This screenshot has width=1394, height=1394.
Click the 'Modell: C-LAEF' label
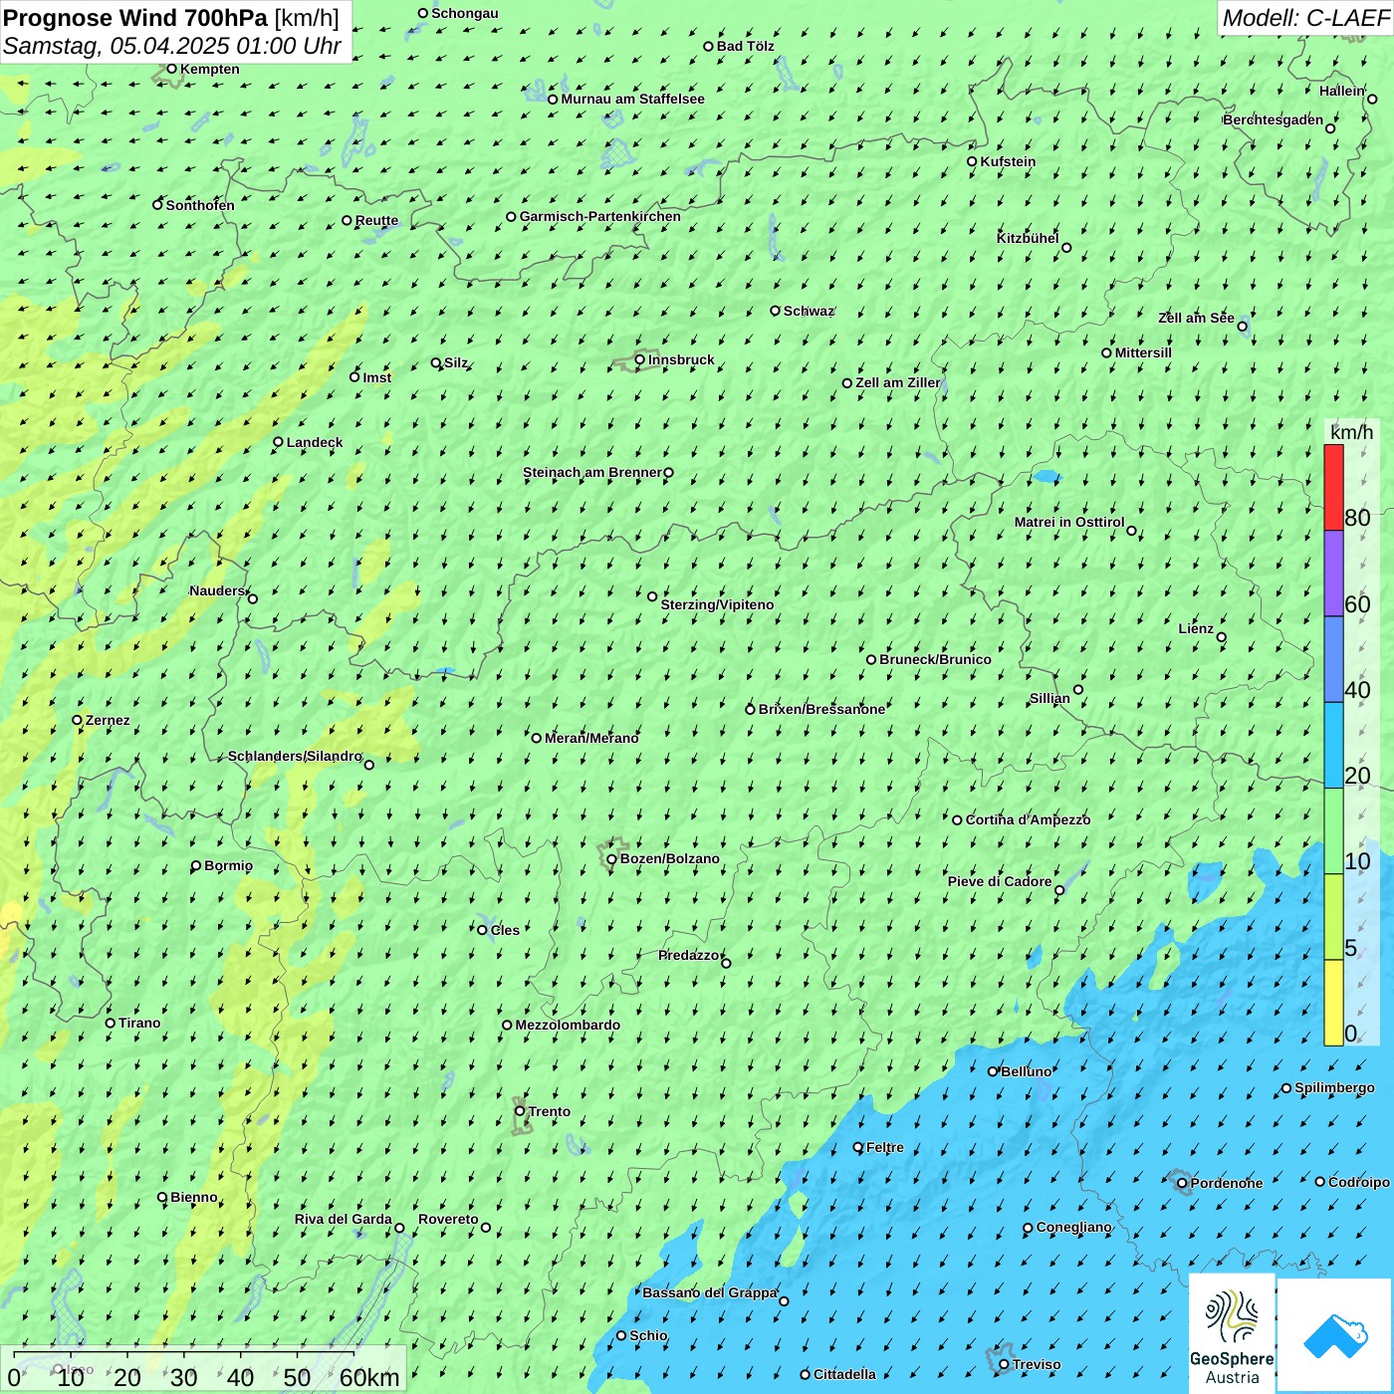[x=1305, y=18]
